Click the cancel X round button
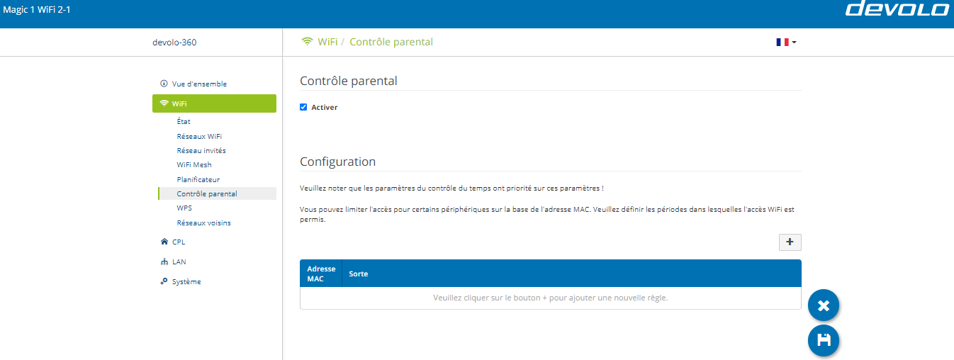Viewport: 954px width, 360px height. (x=824, y=305)
